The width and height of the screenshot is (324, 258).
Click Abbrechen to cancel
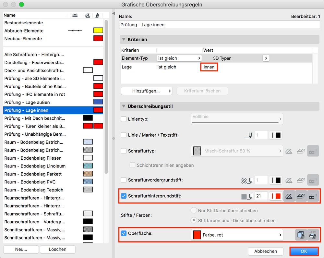266,251
